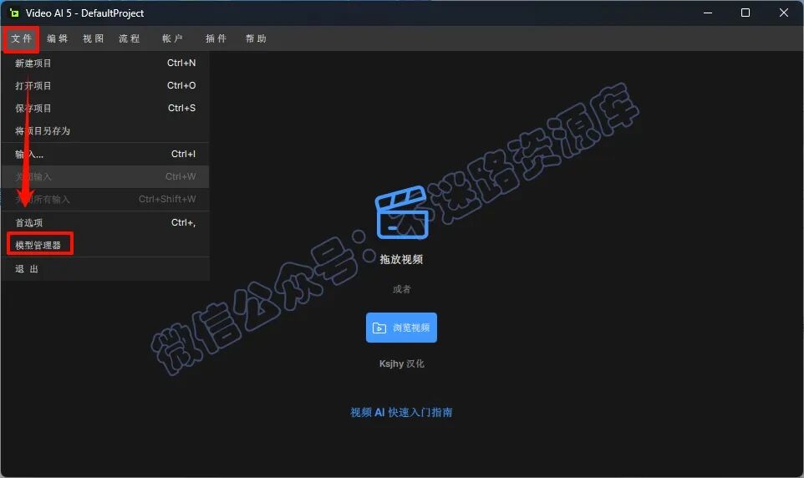This screenshot has width=804, height=478.
Task: Click the 拖放视频 label
Action: [401, 259]
